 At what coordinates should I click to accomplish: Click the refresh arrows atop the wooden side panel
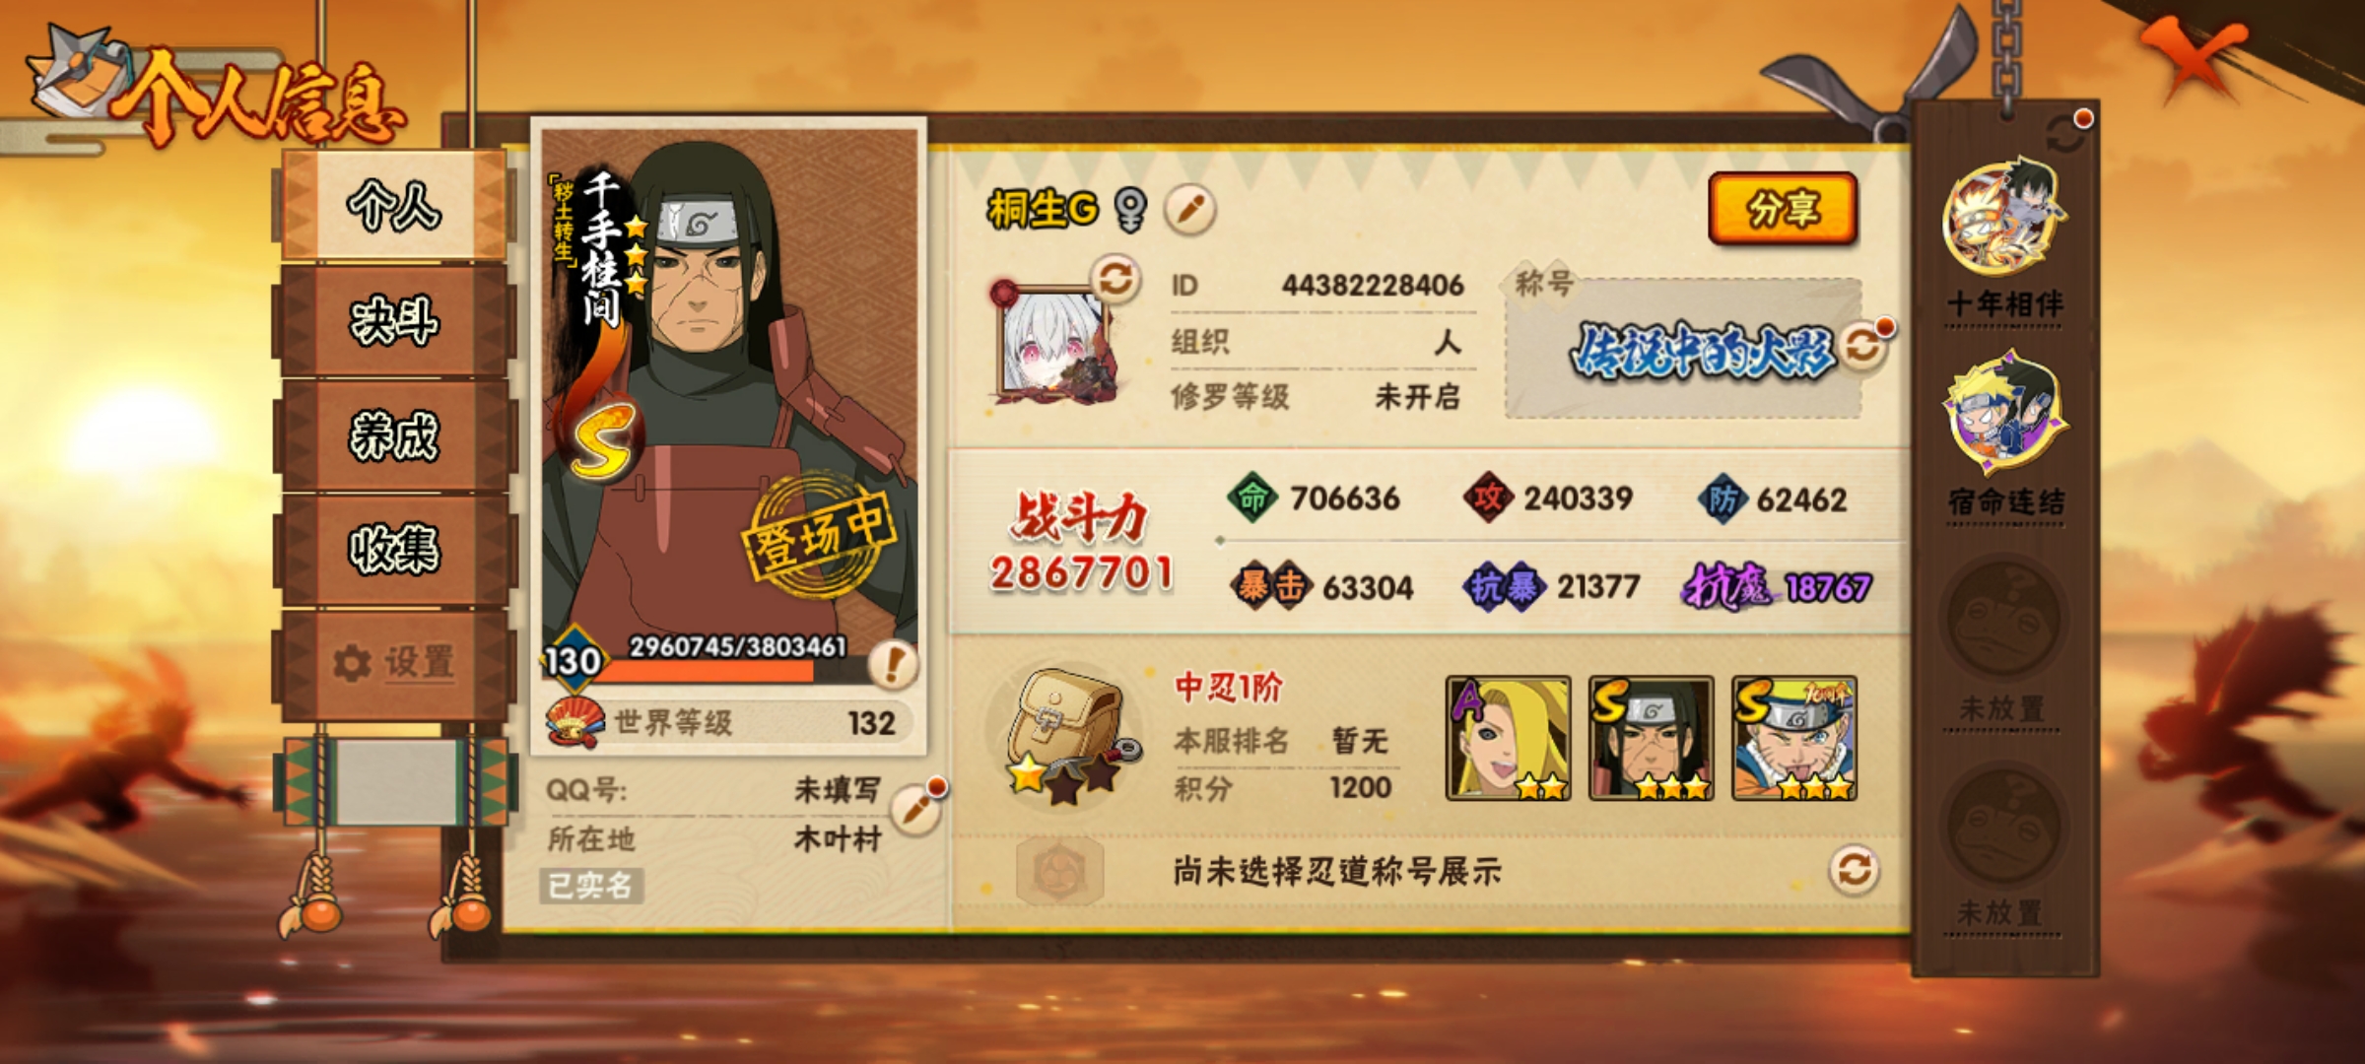(2065, 134)
